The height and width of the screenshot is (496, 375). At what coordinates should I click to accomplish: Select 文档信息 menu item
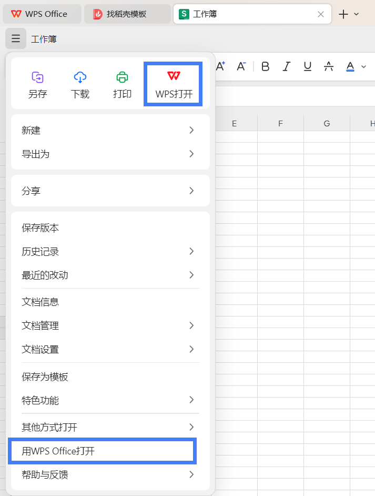(x=110, y=302)
